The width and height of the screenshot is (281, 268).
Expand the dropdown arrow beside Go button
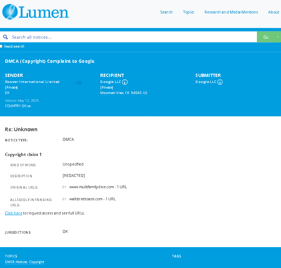point(278,37)
